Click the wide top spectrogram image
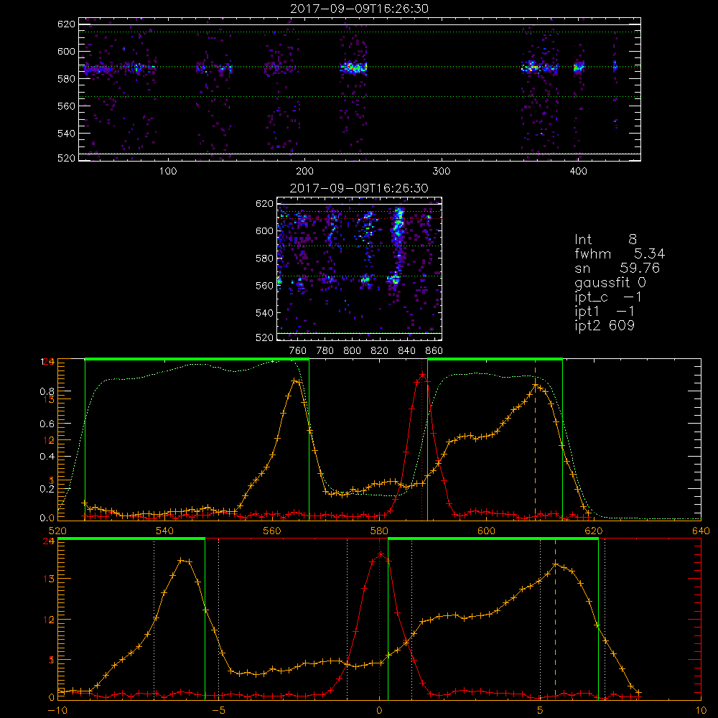This screenshot has width=718, height=718. click(360, 89)
